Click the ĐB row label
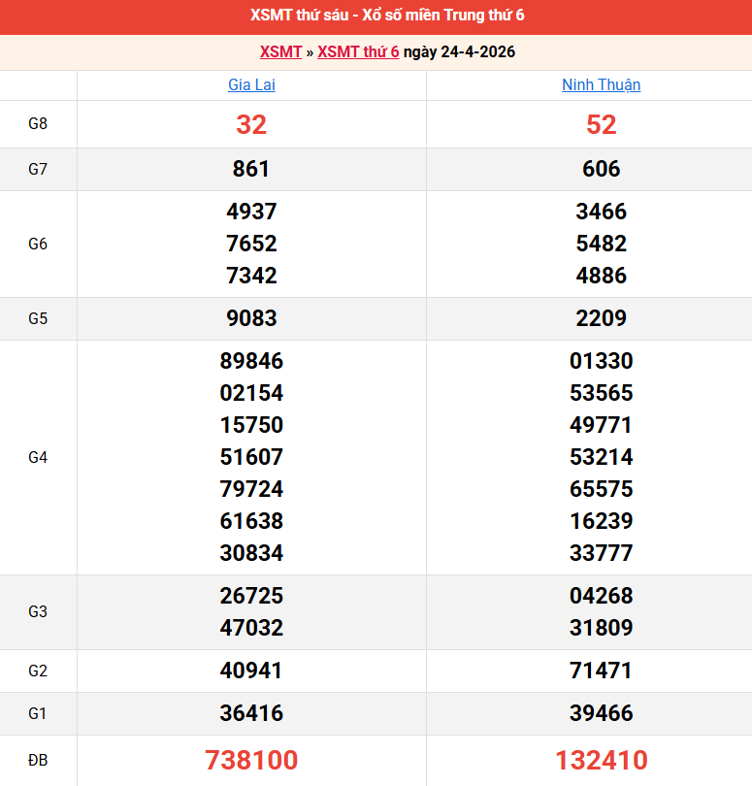The width and height of the screenshot is (752, 786). click(x=38, y=760)
